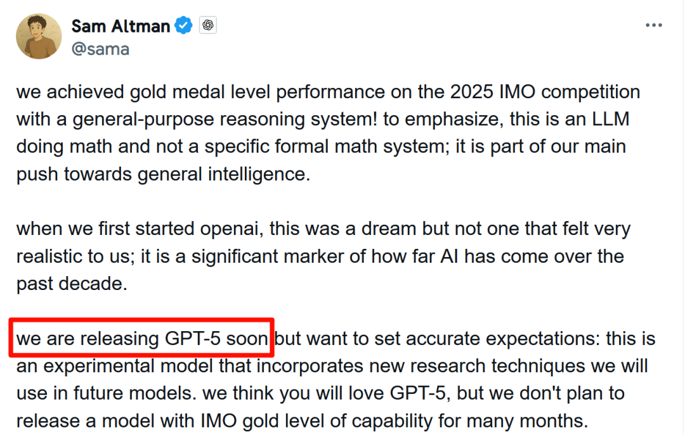The width and height of the screenshot is (685, 435).
Task: Click the ellipsis icon at top right
Action: pos(652,24)
